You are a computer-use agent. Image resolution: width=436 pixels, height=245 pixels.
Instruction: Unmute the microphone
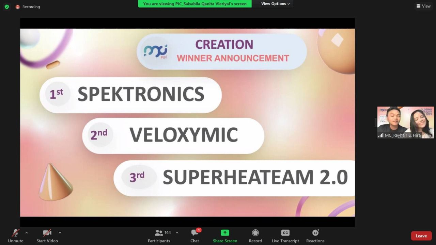click(16, 235)
